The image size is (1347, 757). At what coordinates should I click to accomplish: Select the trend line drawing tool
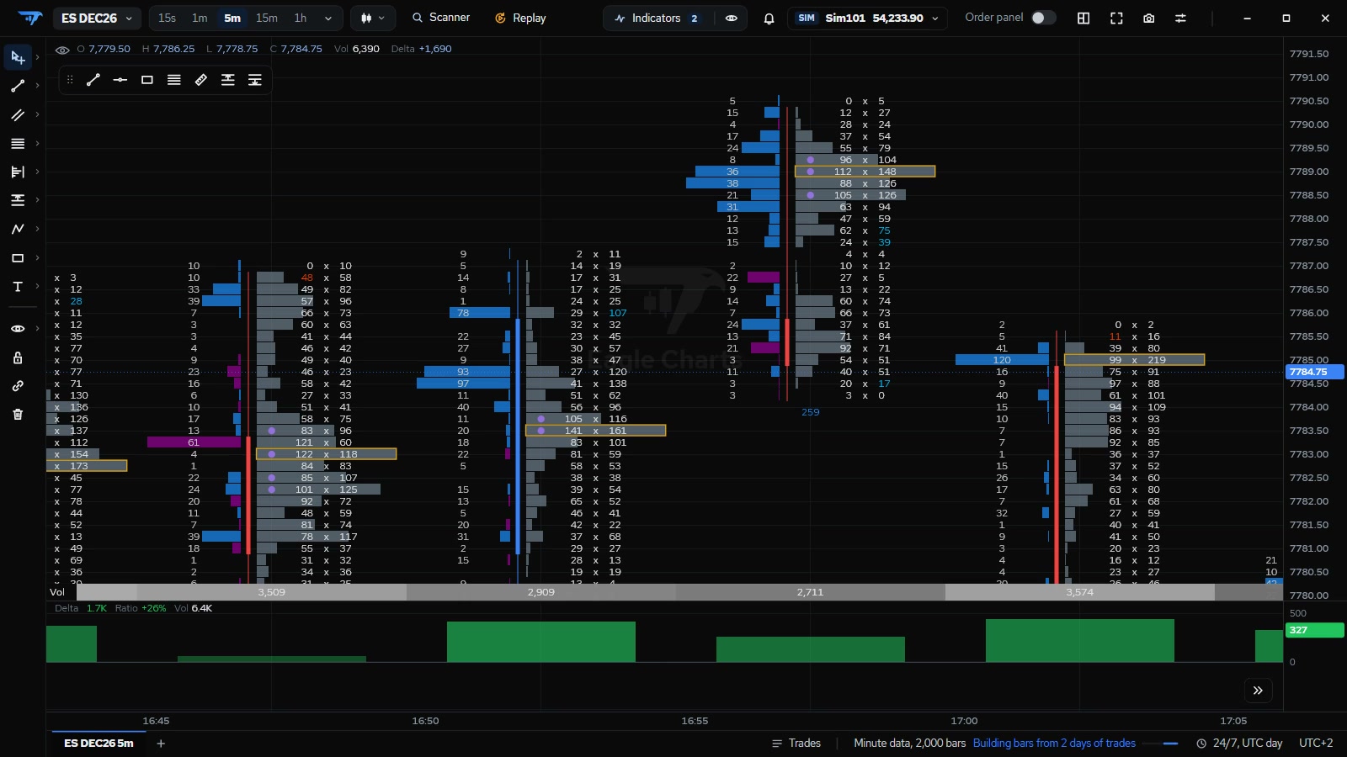pyautogui.click(x=18, y=86)
